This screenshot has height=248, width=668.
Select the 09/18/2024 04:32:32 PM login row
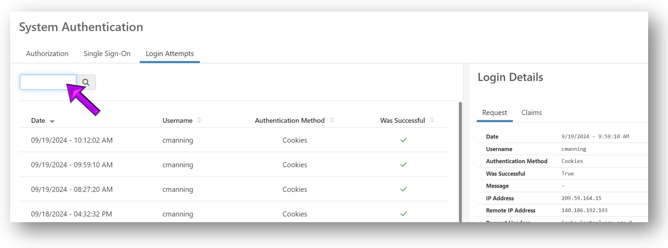pos(72,214)
